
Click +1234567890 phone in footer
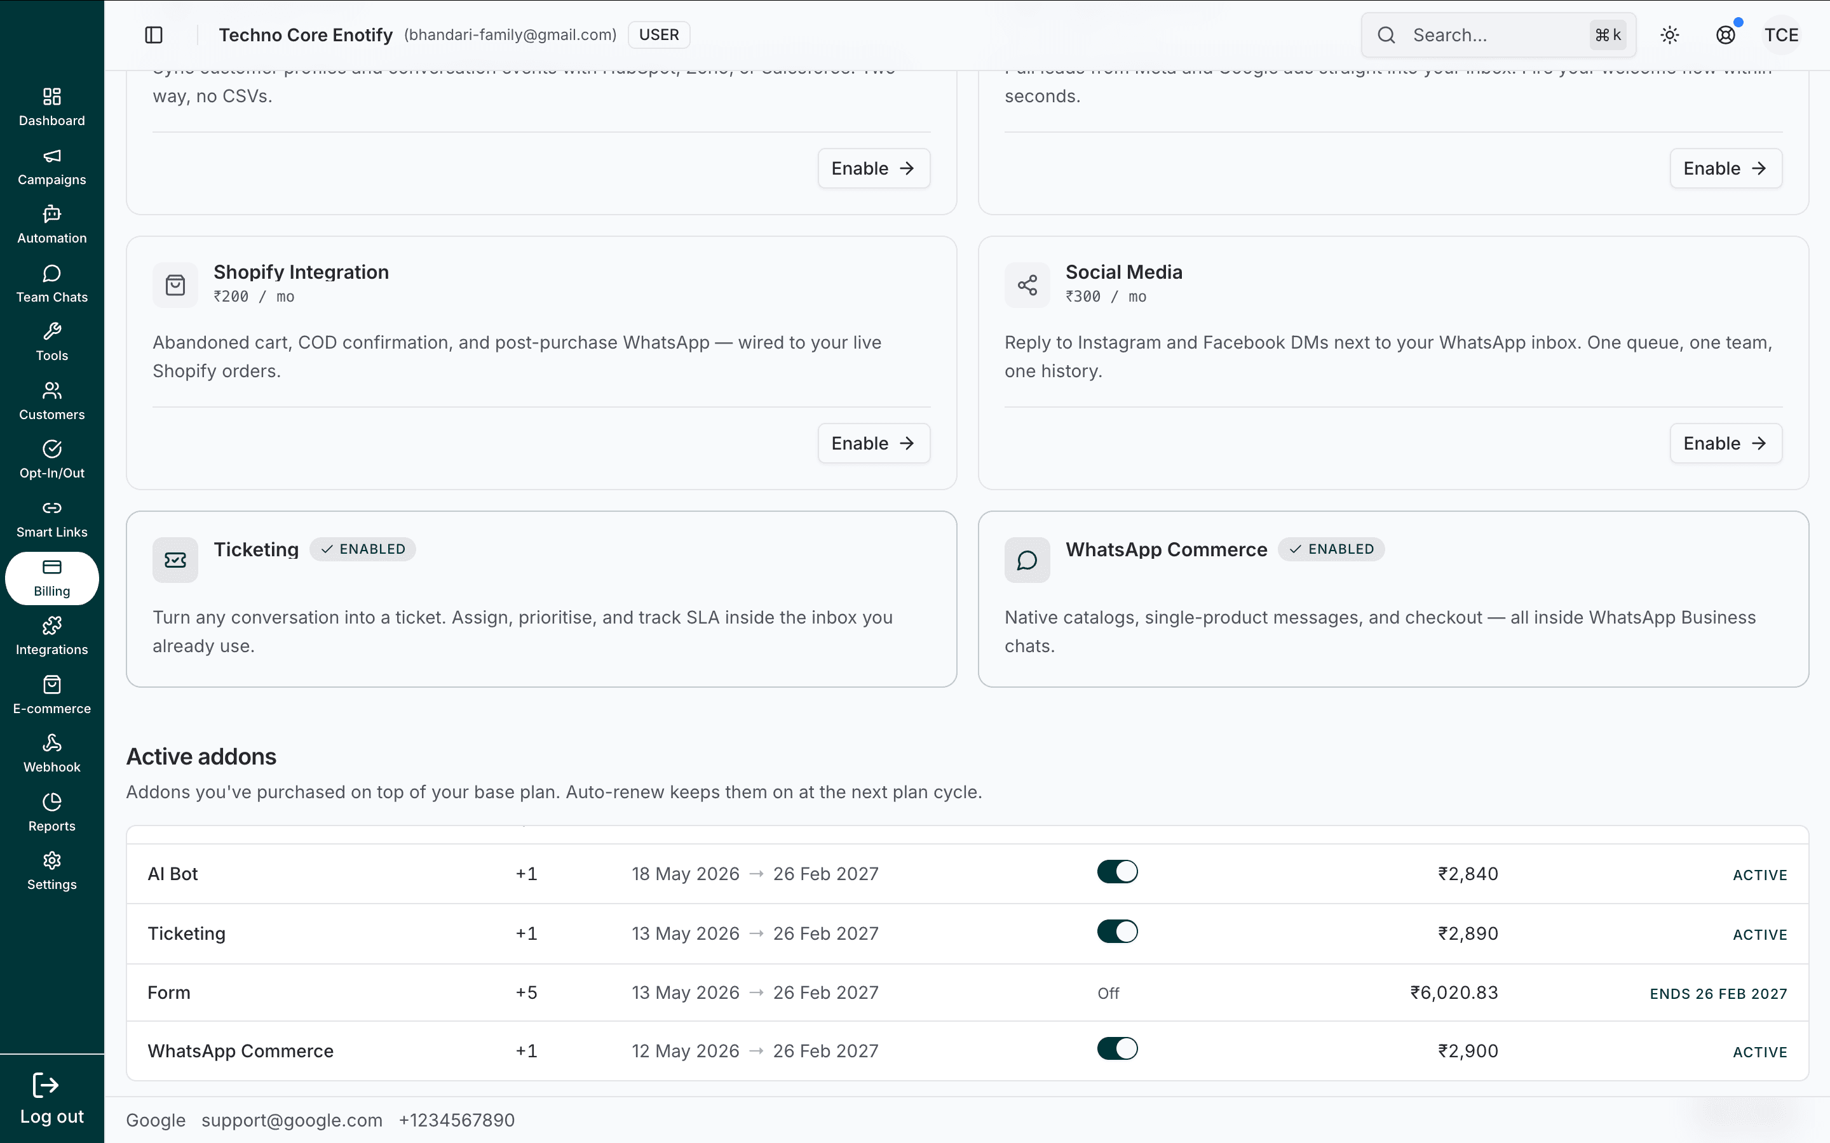tap(457, 1120)
